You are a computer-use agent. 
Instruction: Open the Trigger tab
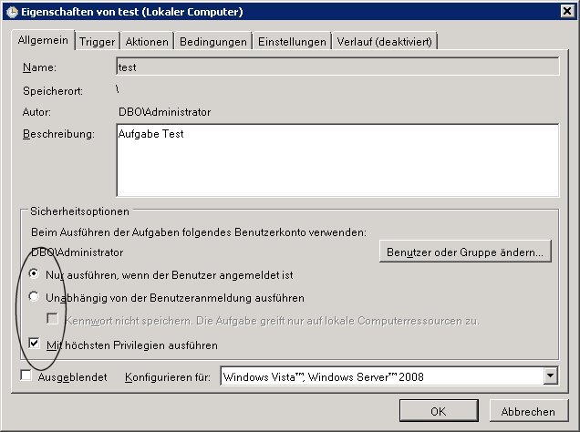pos(97,41)
